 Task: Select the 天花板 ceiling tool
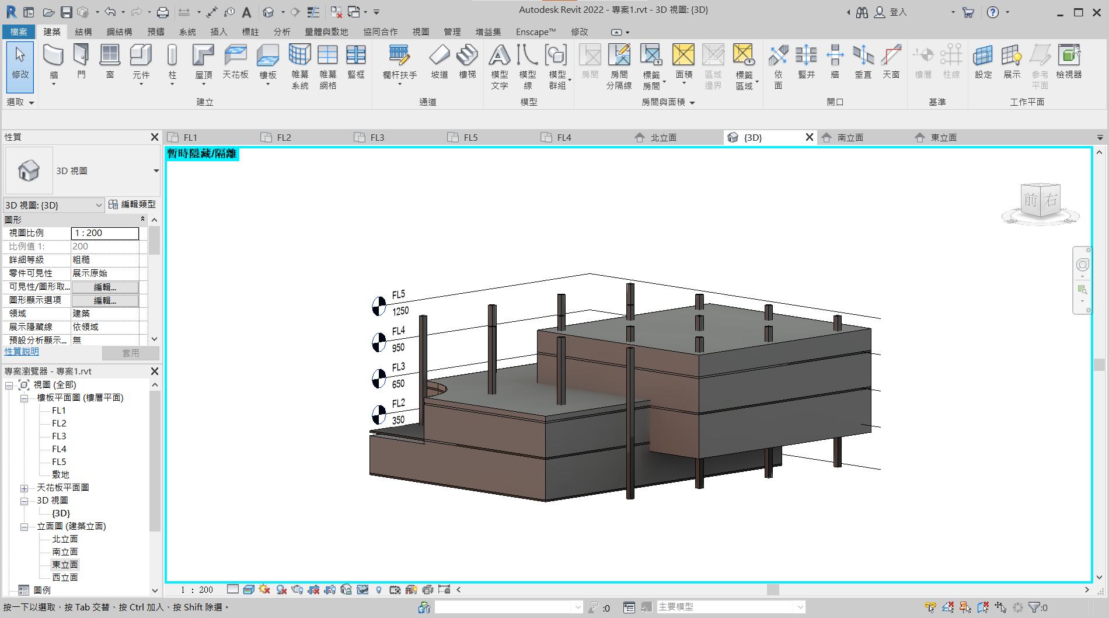pyautogui.click(x=236, y=62)
